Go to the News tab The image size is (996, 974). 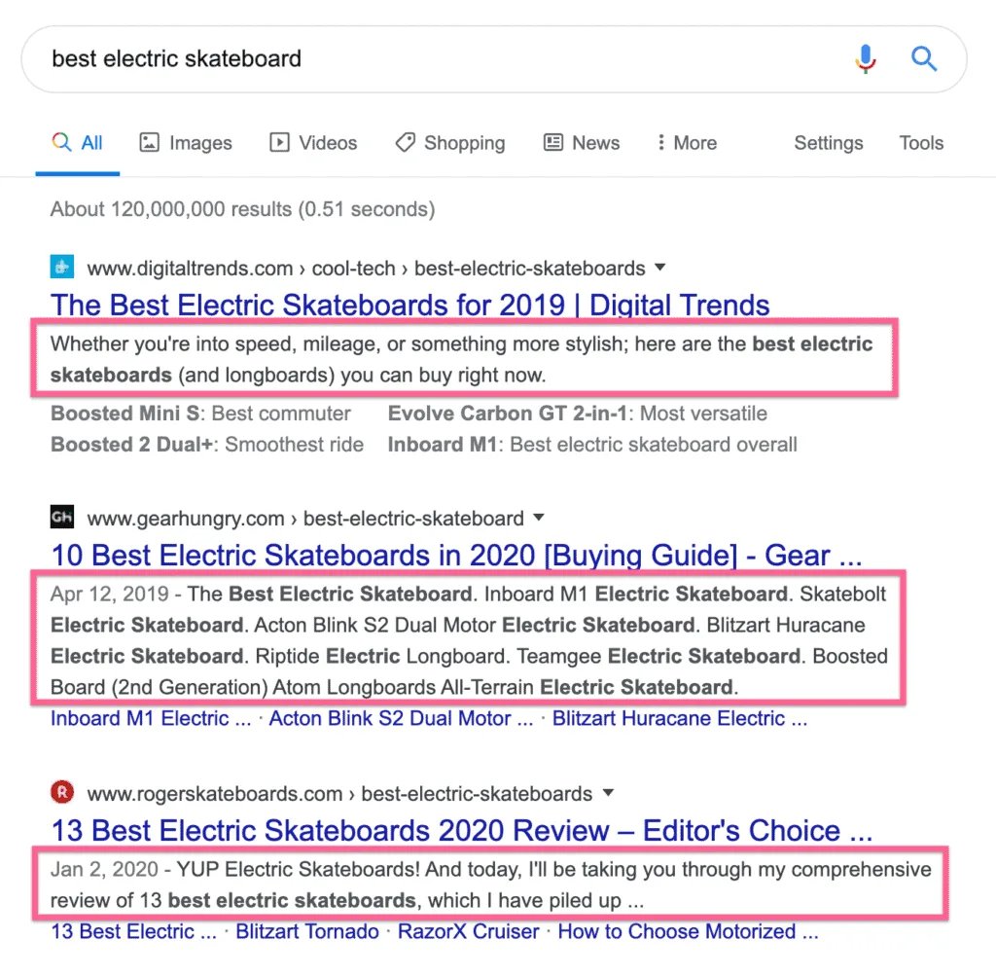tap(581, 143)
